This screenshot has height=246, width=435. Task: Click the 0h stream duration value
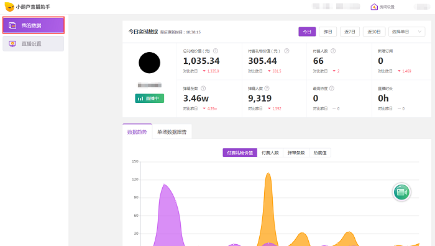tap(383, 99)
